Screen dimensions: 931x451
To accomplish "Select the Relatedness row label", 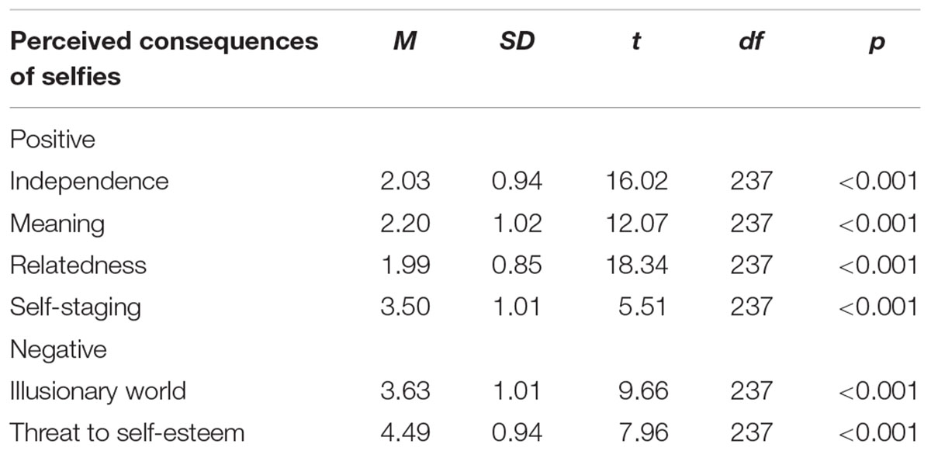I will coord(78,265).
